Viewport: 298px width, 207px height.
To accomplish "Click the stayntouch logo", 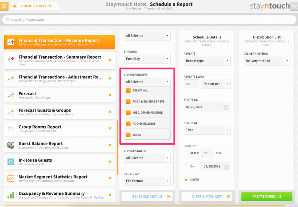I will (x=270, y=6).
